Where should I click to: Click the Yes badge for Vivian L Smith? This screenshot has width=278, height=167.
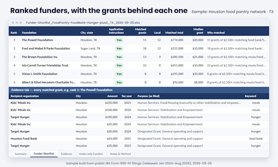click(x=119, y=74)
